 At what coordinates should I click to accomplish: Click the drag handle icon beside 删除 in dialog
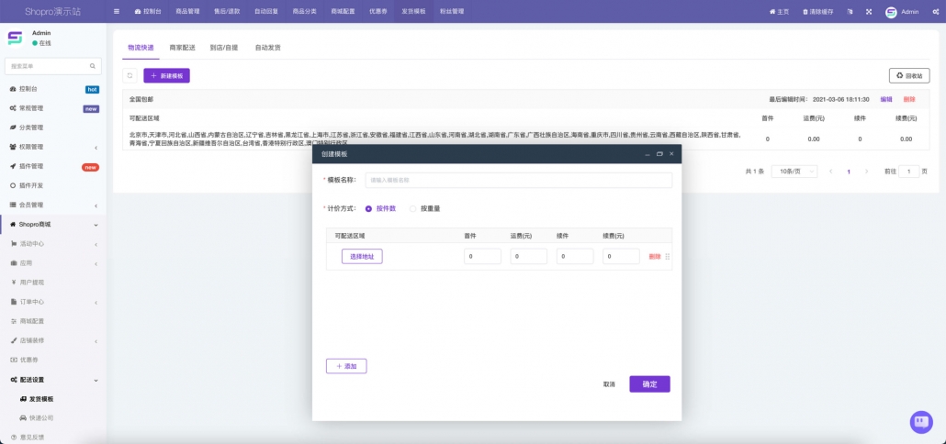668,257
